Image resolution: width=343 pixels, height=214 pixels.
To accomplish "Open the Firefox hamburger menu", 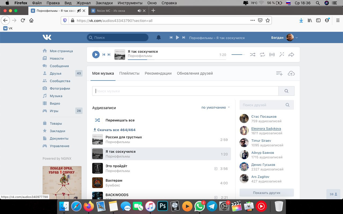I will click(338, 20).
